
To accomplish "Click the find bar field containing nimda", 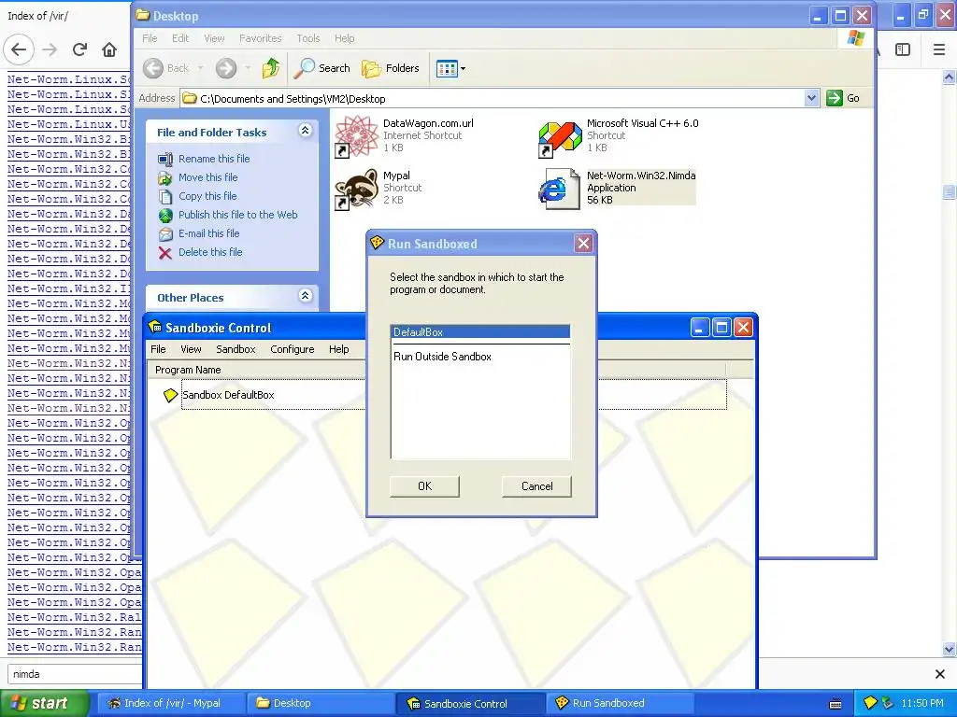I will pyautogui.click(x=75, y=674).
